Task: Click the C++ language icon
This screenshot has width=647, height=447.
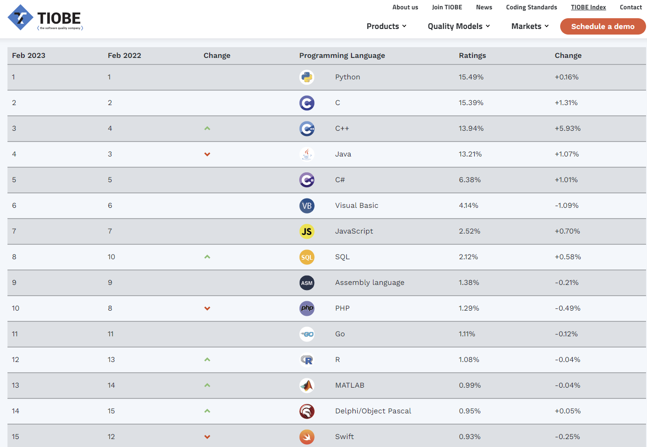Action: [x=307, y=128]
